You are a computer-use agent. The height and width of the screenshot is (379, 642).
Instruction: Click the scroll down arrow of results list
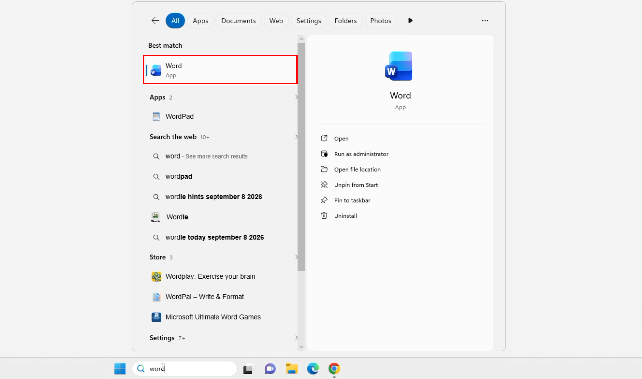click(x=301, y=346)
